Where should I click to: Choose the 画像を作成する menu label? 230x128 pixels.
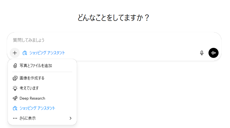32,78
